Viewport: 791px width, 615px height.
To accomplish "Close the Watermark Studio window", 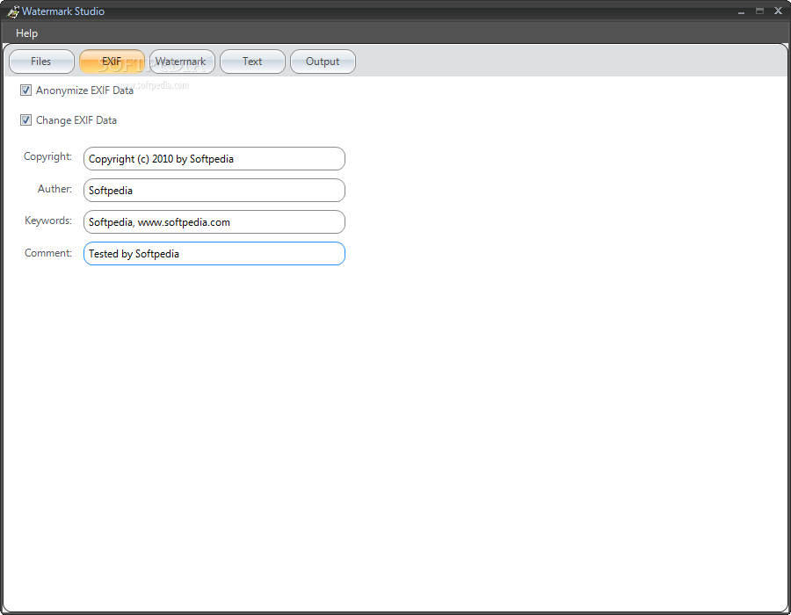I will 779,11.
